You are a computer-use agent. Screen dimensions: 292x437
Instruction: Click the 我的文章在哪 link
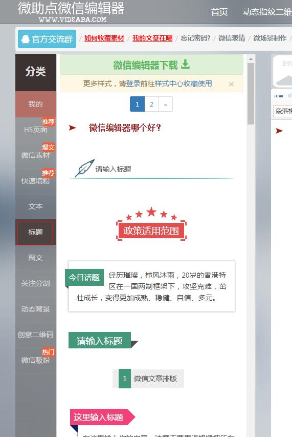point(152,38)
